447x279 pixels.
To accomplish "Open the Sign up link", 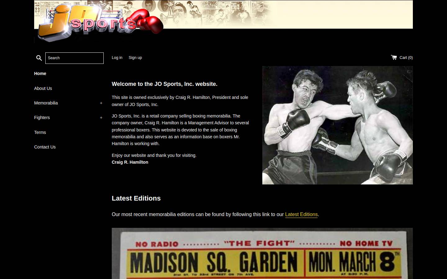I will [x=135, y=58].
